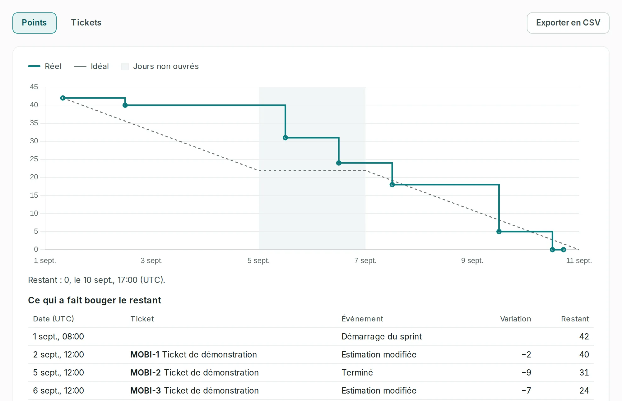This screenshot has width=622, height=401.
Task: Click the −7 variation value
Action: (x=526, y=390)
